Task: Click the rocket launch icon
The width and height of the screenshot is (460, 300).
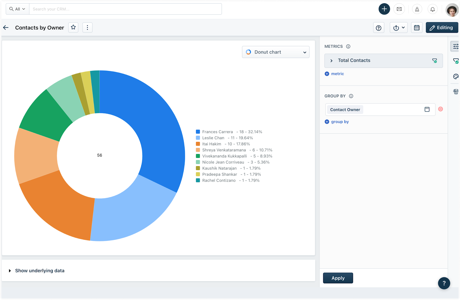Action: [417, 9]
